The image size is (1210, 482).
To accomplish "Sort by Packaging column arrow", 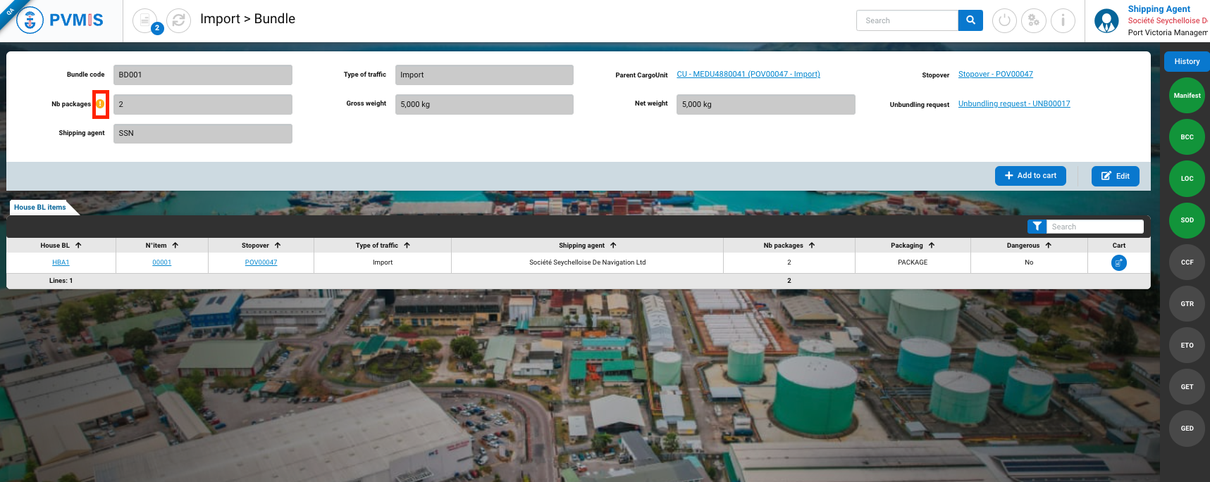I will (x=932, y=246).
